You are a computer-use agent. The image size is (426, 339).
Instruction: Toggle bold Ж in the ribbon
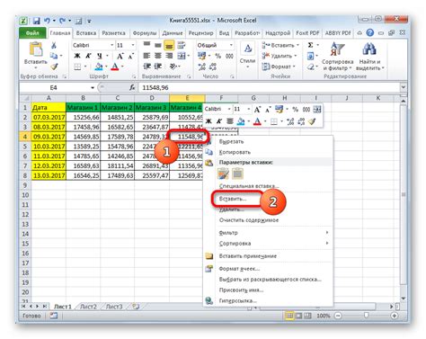pos(77,56)
